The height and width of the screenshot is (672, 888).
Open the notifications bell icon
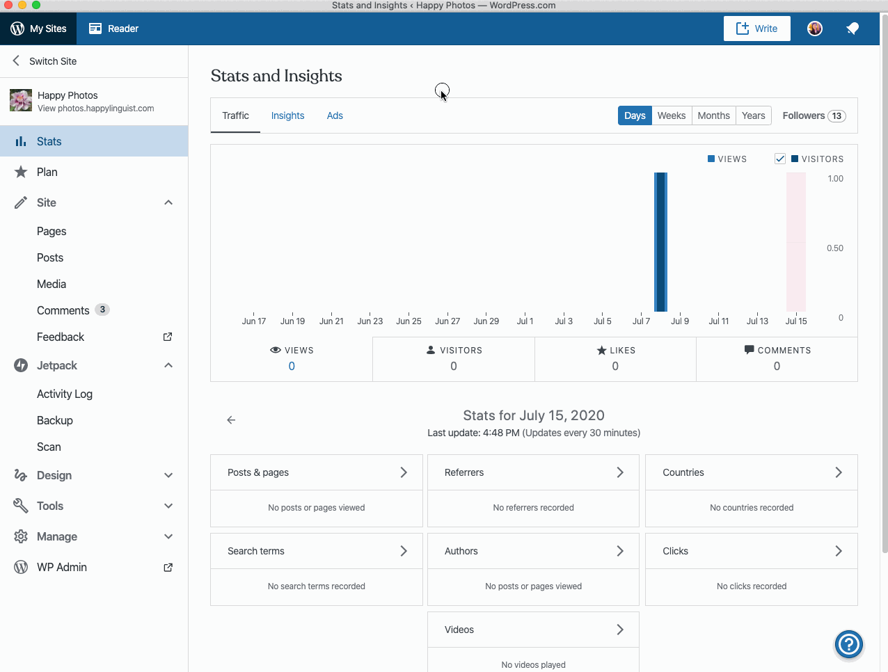pos(853,29)
